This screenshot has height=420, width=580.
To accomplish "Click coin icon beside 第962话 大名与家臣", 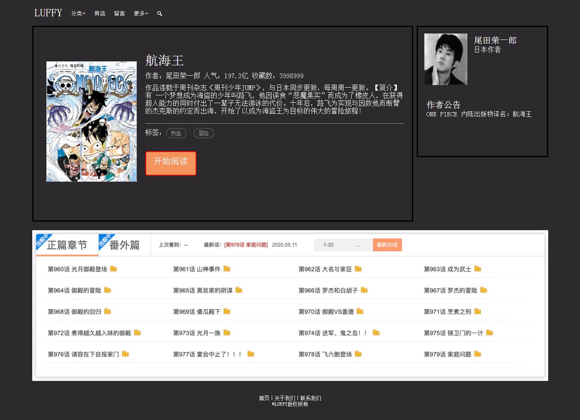I will pyautogui.click(x=358, y=269).
